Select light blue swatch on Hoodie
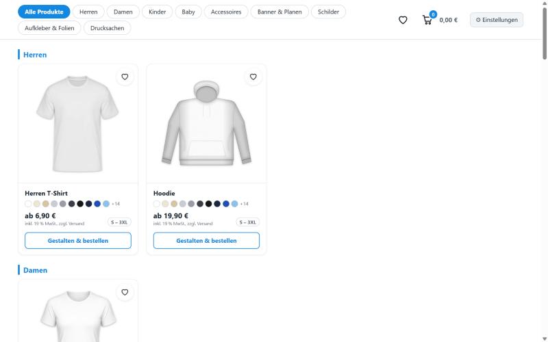 click(x=234, y=204)
